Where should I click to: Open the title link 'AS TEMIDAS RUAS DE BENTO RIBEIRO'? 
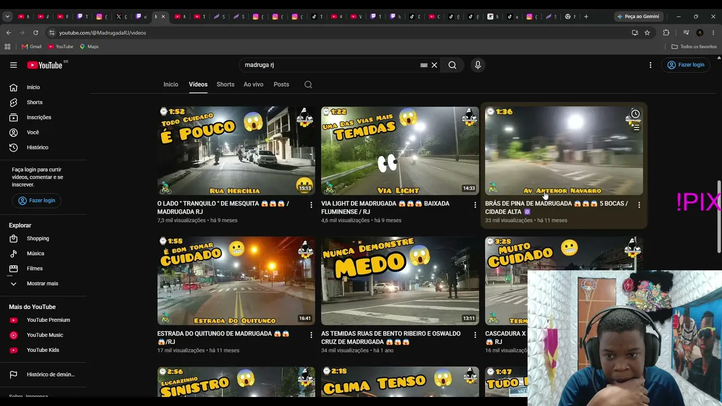coord(391,338)
